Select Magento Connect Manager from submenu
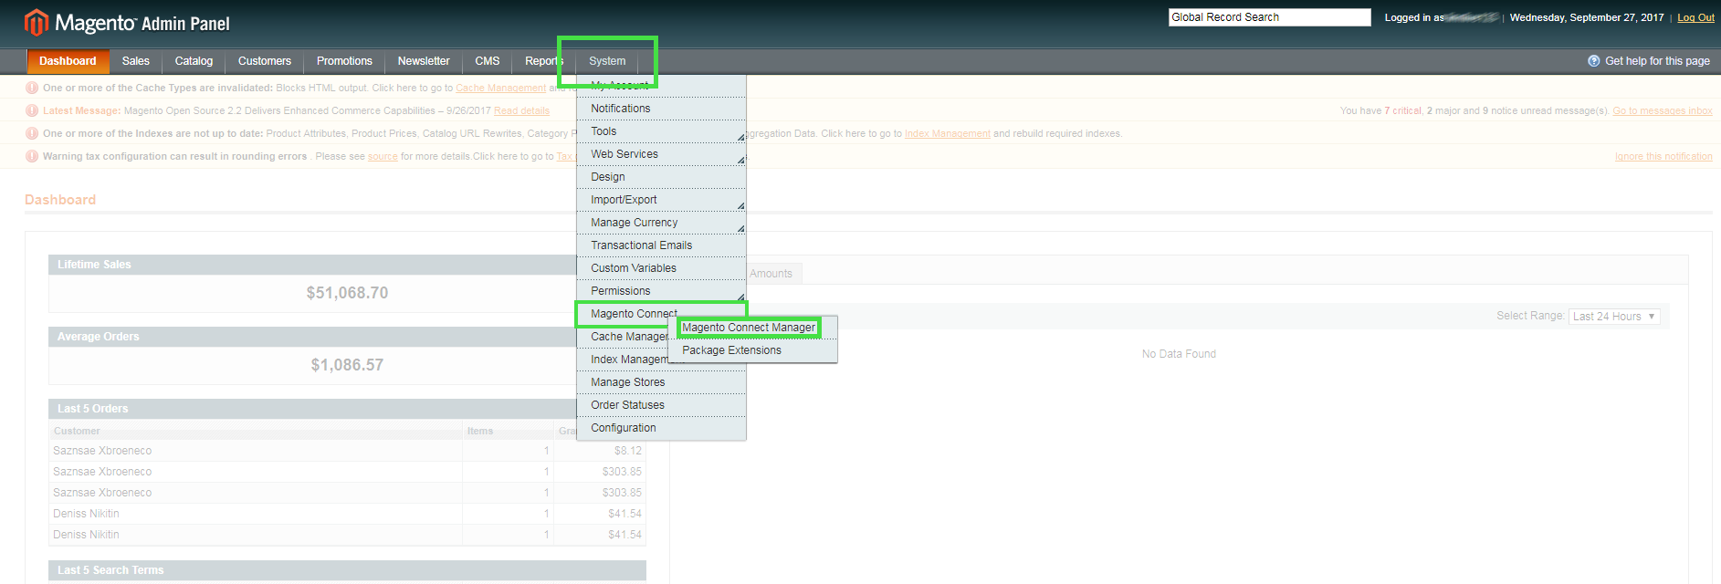Screen dimensions: 1721x584 click(748, 328)
